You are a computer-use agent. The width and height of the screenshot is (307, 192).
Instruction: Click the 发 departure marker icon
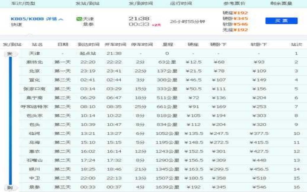(10, 54)
